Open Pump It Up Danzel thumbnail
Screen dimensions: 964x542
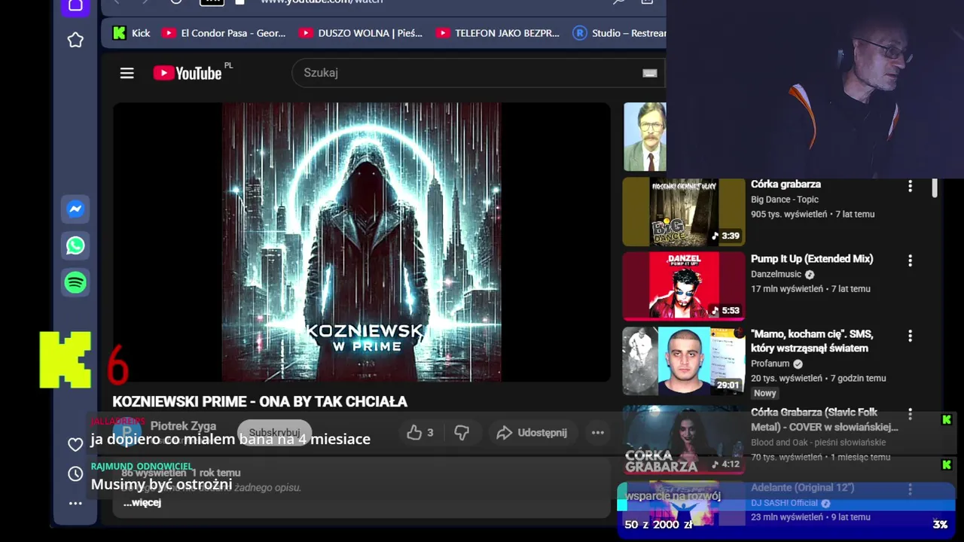coord(684,286)
